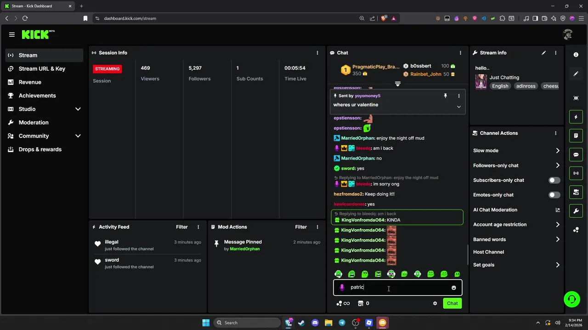
Task: Expand the pinned message chevron
Action: (x=458, y=107)
